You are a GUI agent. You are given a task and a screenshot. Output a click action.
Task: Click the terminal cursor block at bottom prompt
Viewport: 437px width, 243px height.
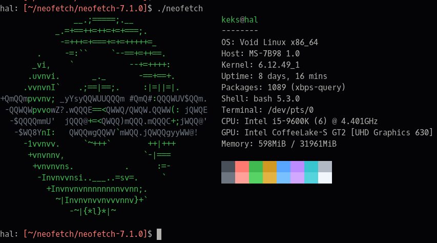(159, 234)
